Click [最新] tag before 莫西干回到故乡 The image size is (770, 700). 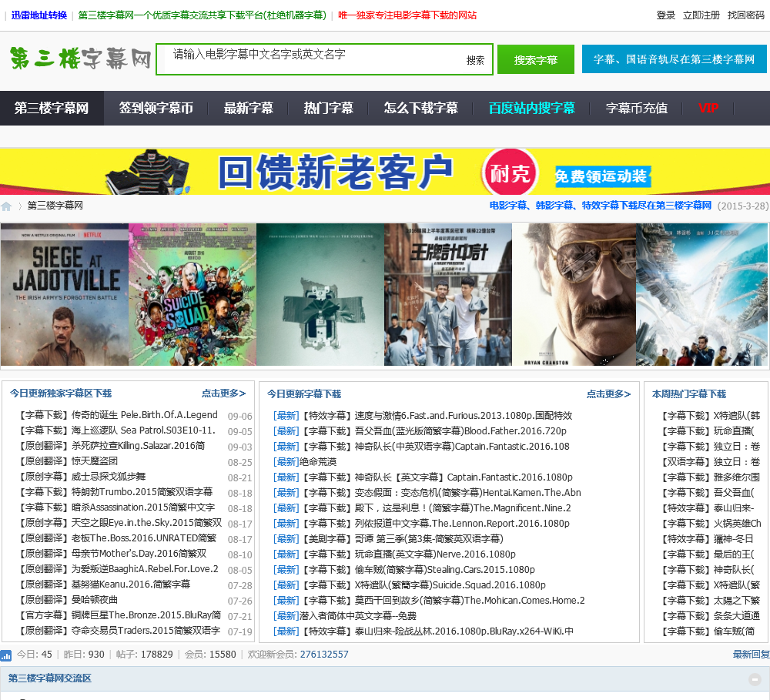coord(286,601)
